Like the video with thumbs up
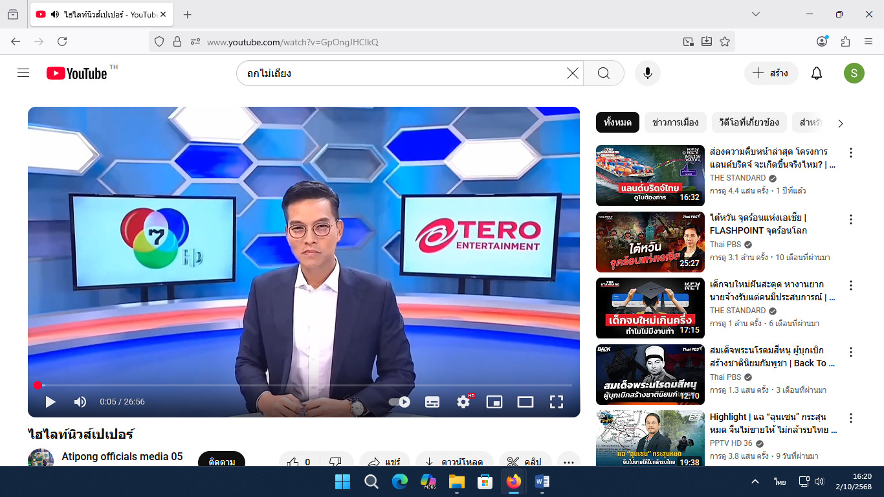The width and height of the screenshot is (884, 497). click(x=298, y=462)
